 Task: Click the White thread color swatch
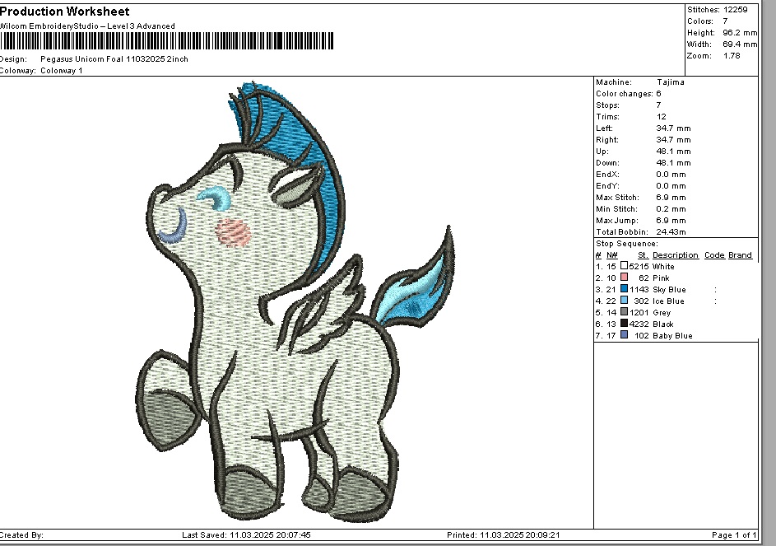click(625, 267)
